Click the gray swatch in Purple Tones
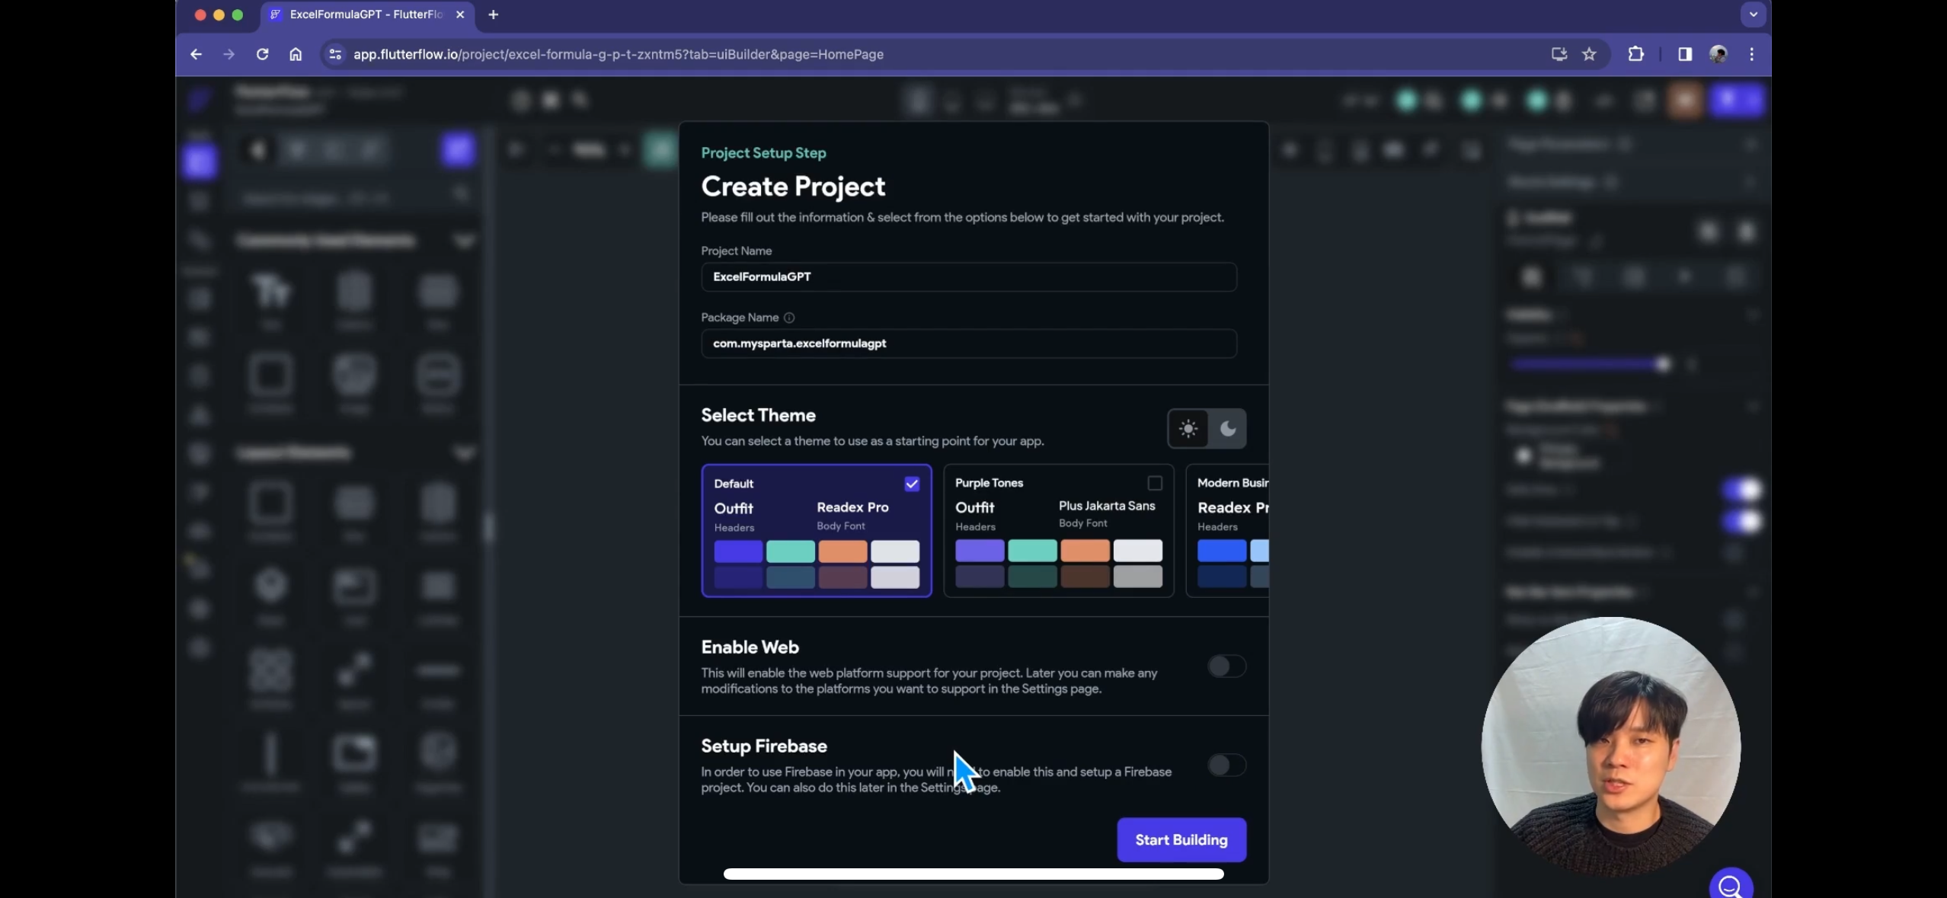Screen dimensions: 1947x898 pyautogui.click(x=1137, y=576)
